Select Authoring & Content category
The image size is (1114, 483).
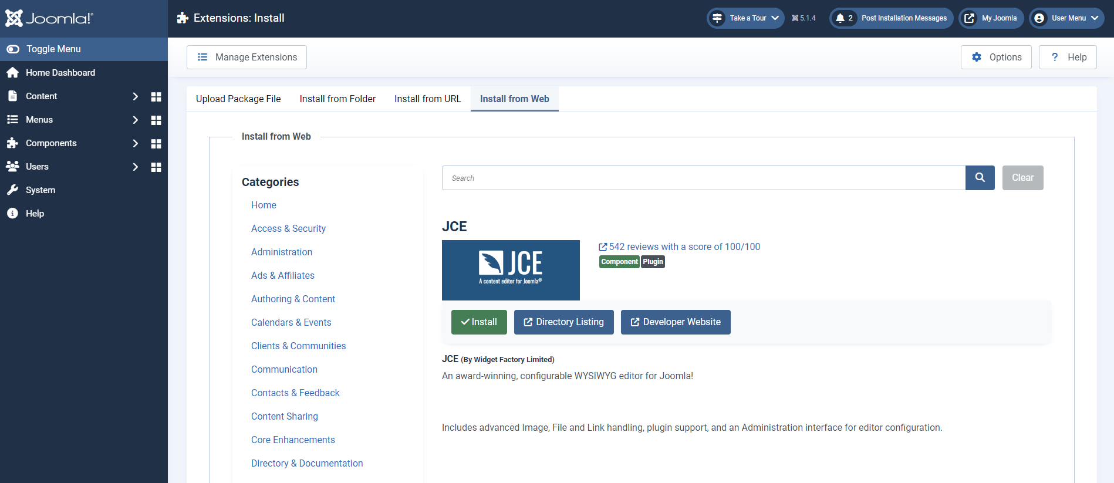pyautogui.click(x=293, y=299)
